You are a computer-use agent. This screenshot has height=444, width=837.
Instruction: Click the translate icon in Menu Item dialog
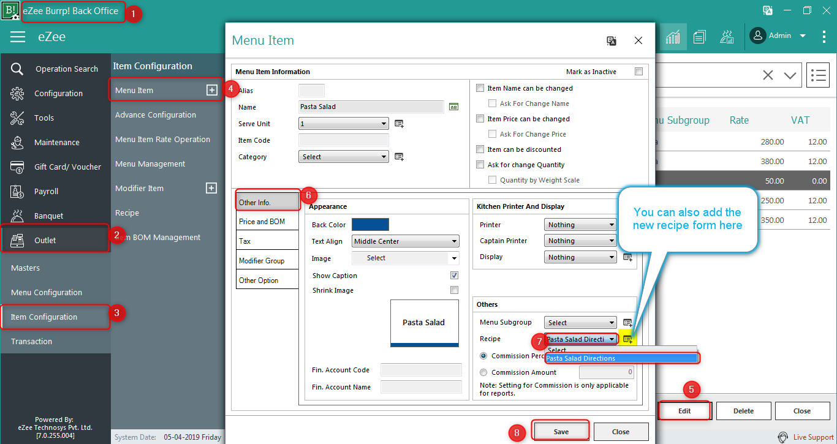point(612,40)
